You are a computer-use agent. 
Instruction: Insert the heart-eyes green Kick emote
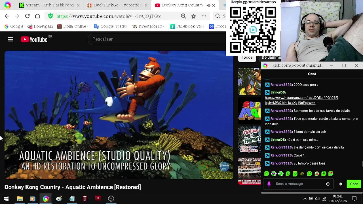pyautogui.click(x=331, y=174)
